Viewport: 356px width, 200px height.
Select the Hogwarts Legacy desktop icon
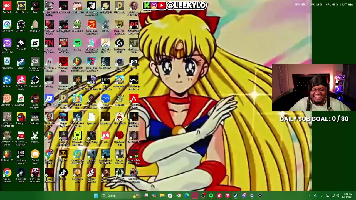pos(21,176)
